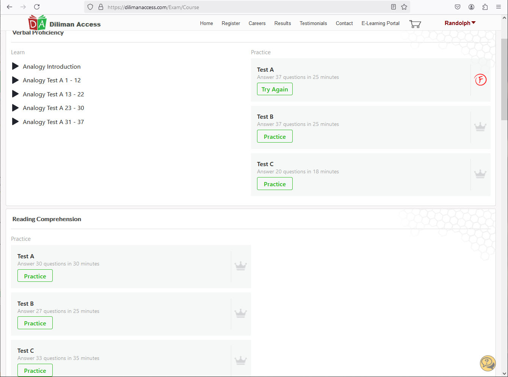Click the red F grade badge on Test A

480,80
